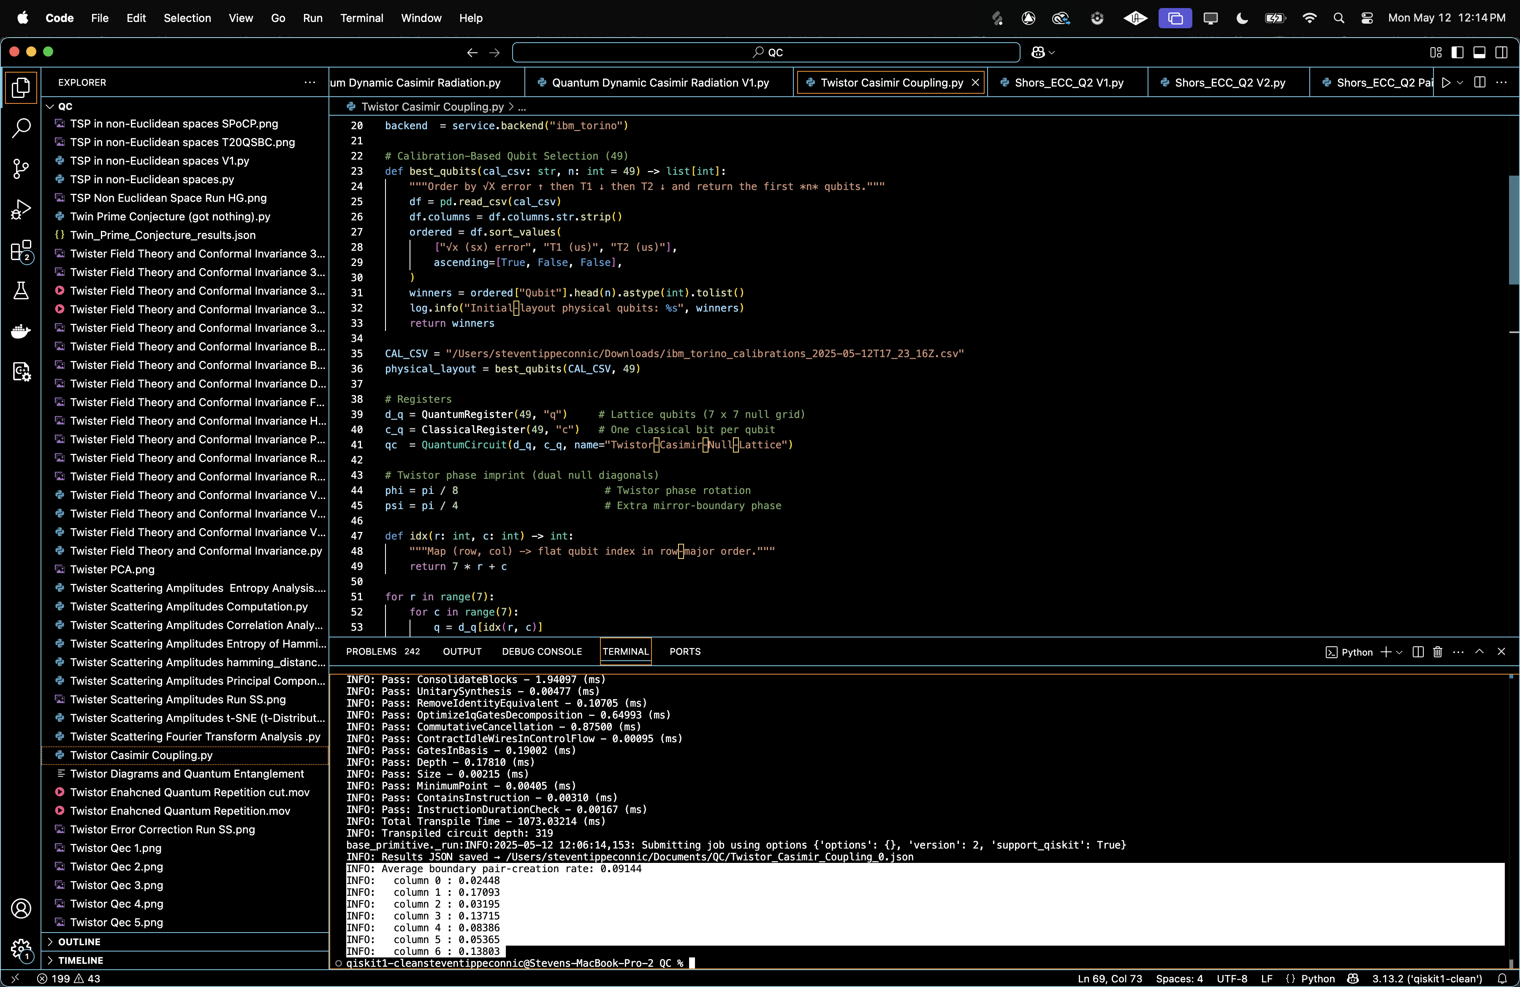Open the Accounts menu icon
The width and height of the screenshot is (1520, 987).
coord(20,908)
